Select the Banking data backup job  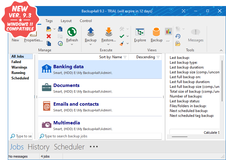pos(100,69)
